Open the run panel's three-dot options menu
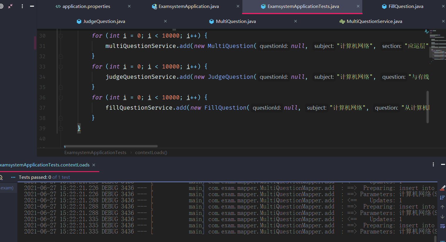Viewport: 446px width, 242px height. 433,164
